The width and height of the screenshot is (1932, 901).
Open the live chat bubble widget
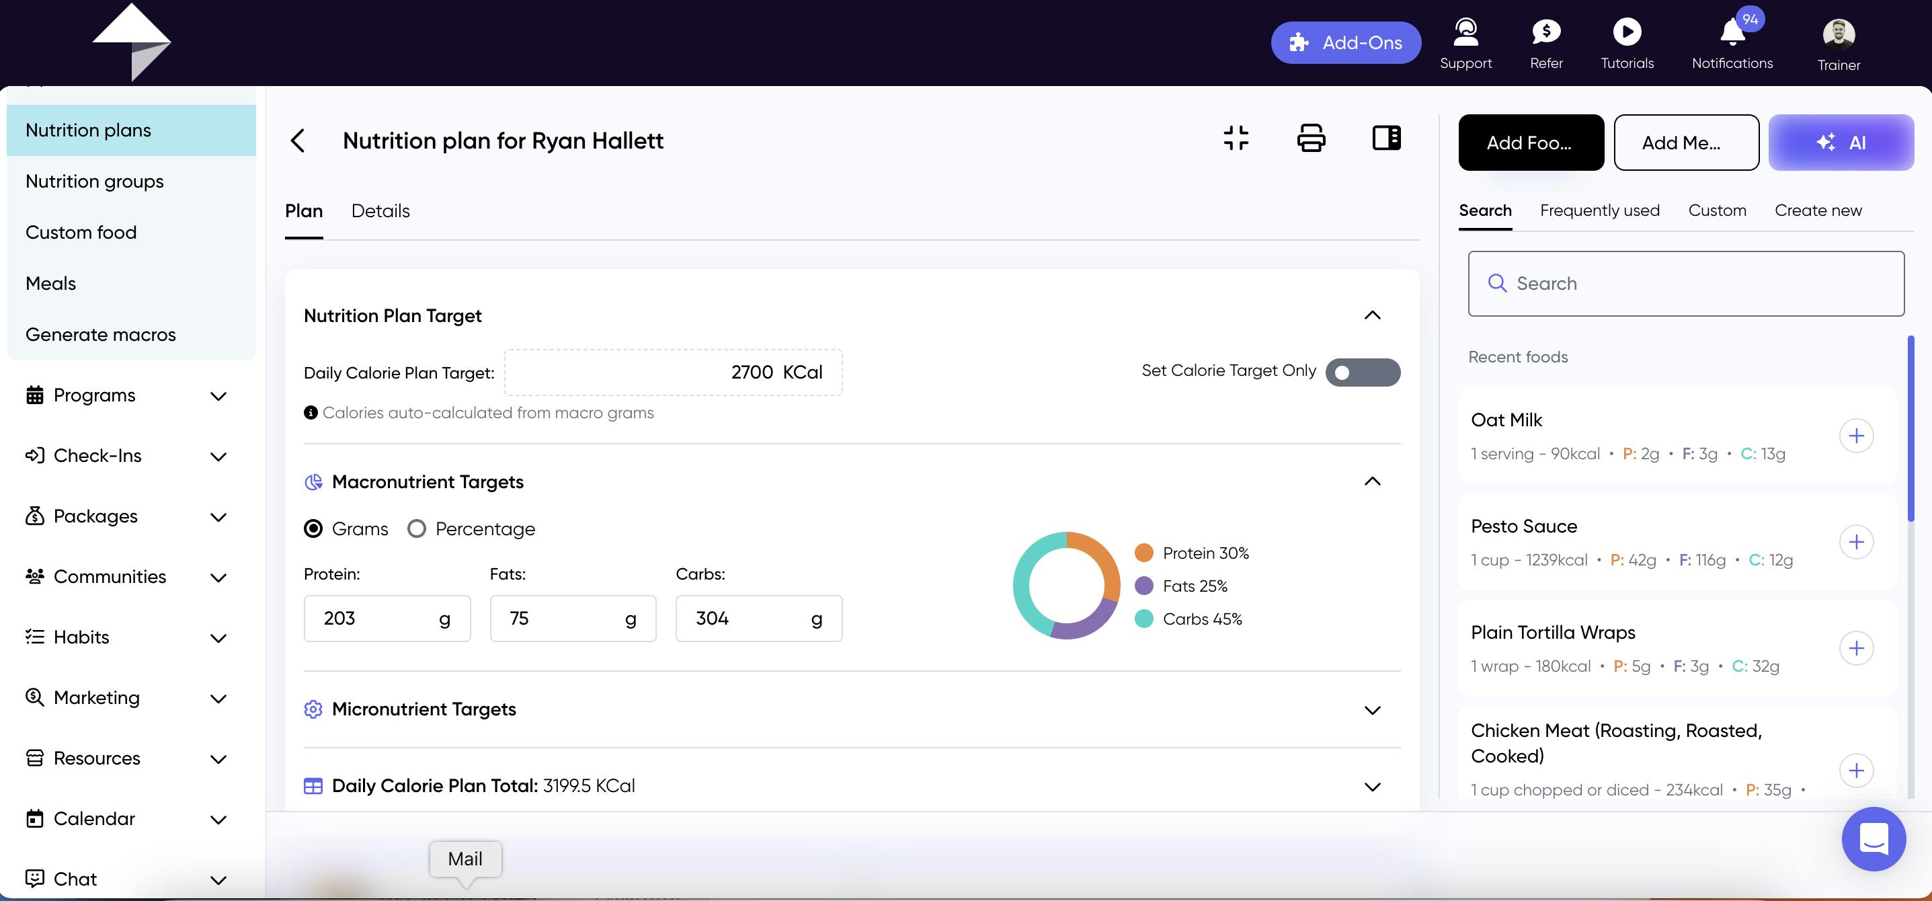(1873, 838)
